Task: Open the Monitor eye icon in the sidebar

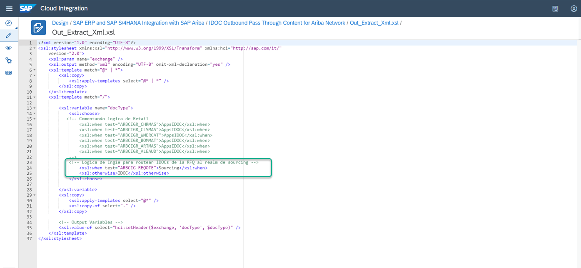Action: click(8, 48)
